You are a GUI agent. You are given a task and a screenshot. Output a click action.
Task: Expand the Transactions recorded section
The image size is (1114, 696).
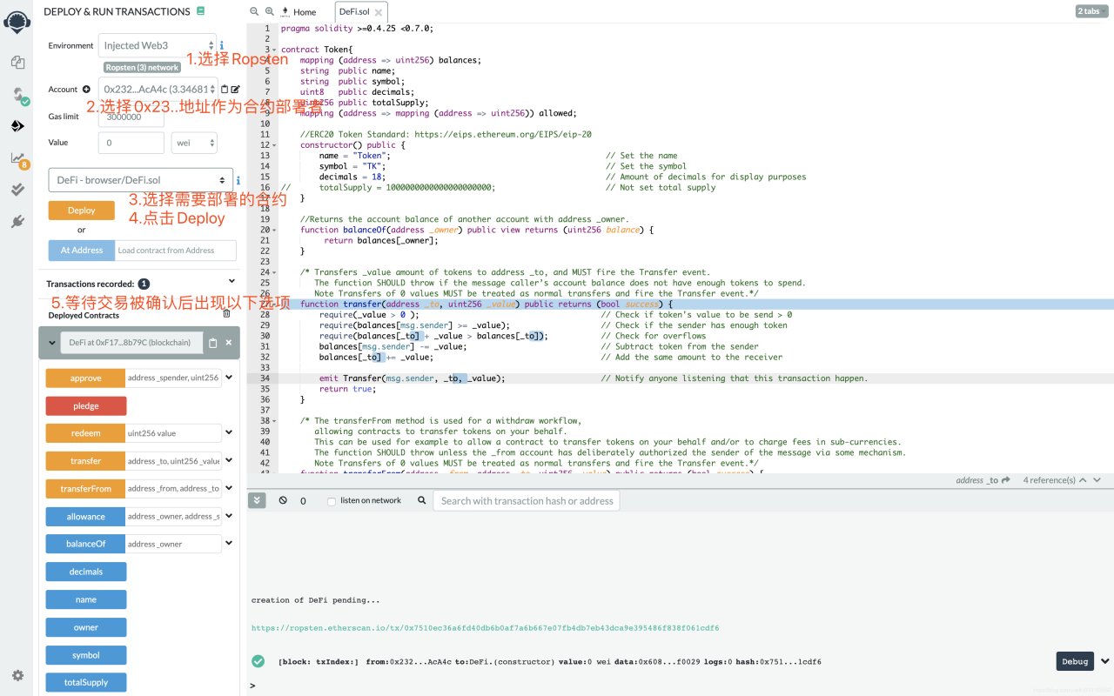[x=232, y=281]
